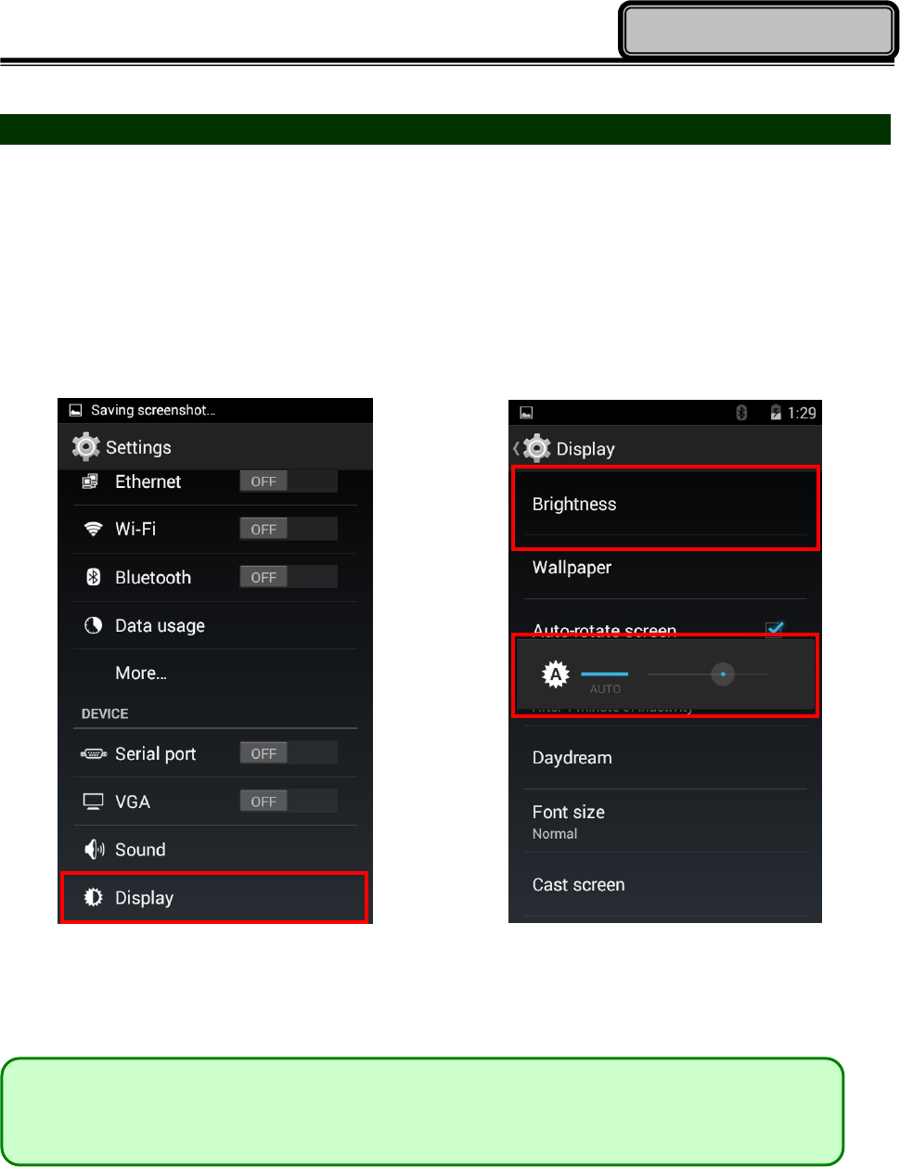This screenshot has height=1167, width=900.
Task: Open the Wallpaper setting
Action: [665, 568]
